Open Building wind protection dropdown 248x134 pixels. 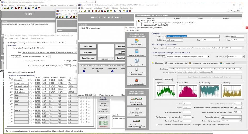click(240, 117)
